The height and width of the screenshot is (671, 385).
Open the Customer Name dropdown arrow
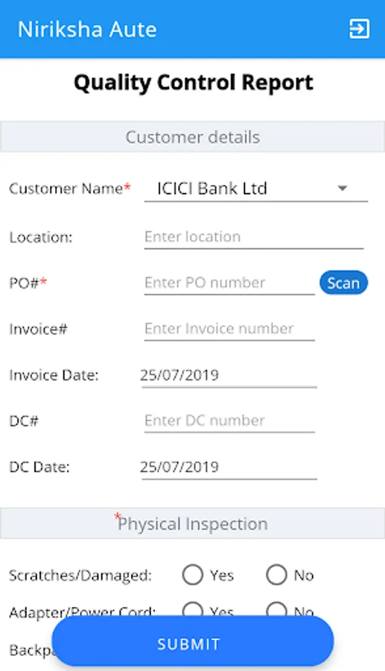[343, 188]
